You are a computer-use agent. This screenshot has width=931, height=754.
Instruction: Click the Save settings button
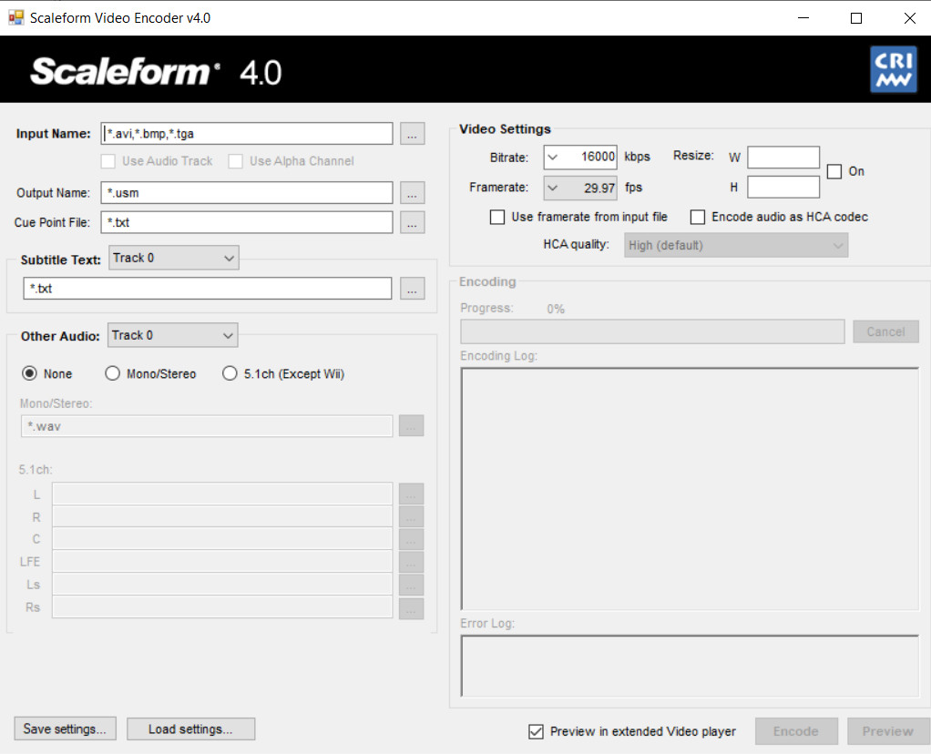pos(66,729)
